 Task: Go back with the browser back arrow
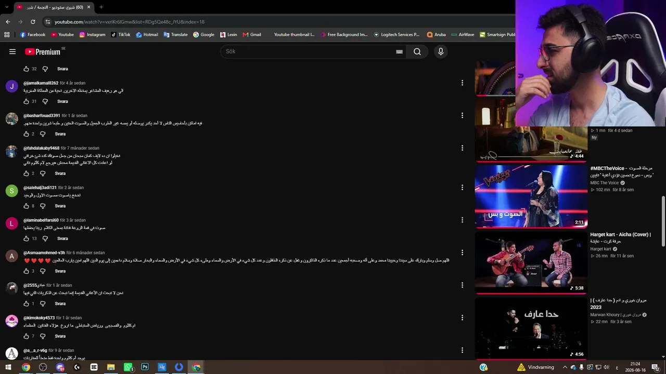8,22
